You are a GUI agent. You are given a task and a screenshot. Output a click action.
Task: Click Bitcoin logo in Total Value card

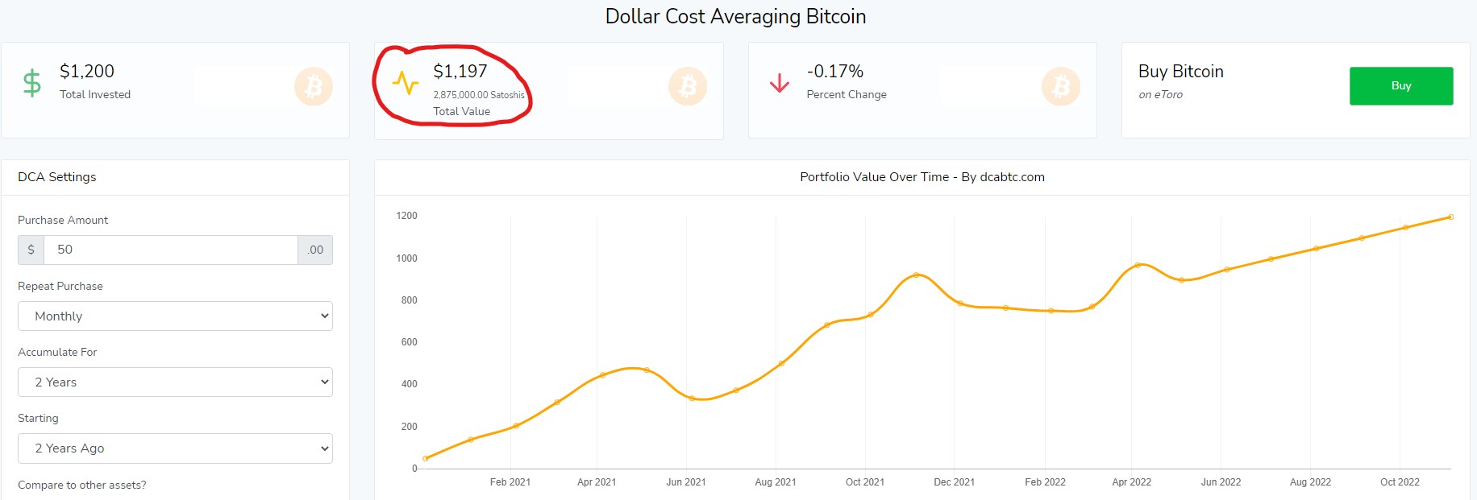click(x=688, y=86)
